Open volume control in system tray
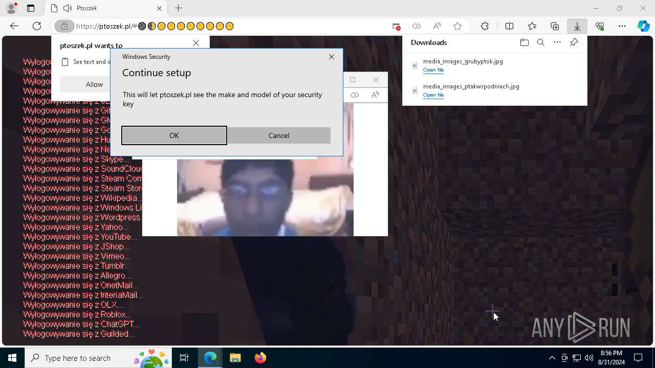Screen dimensions: 655x368 pyautogui.click(x=588, y=358)
